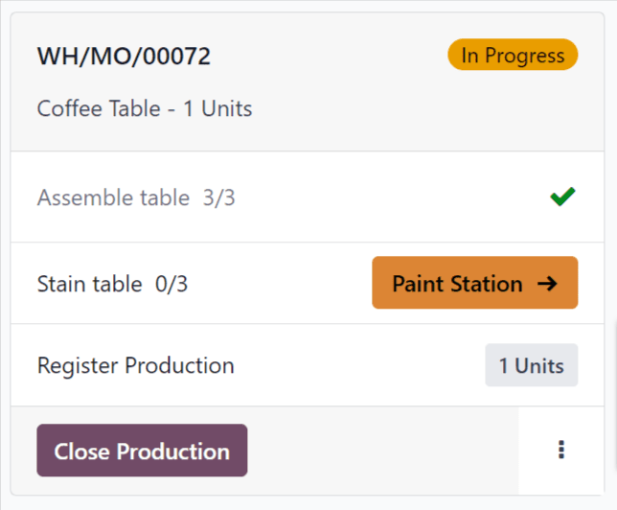This screenshot has height=510, width=617.
Task: Open the vertical three-dot options menu
Action: click(x=561, y=450)
